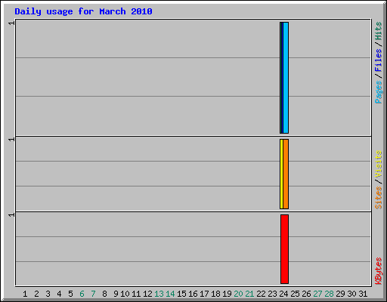The width and height of the screenshot is (387, 302).
Task: Click green weekend day label 20
Action: click(238, 294)
